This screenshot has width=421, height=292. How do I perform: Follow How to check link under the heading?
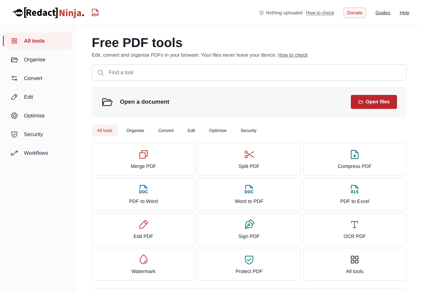(x=293, y=55)
